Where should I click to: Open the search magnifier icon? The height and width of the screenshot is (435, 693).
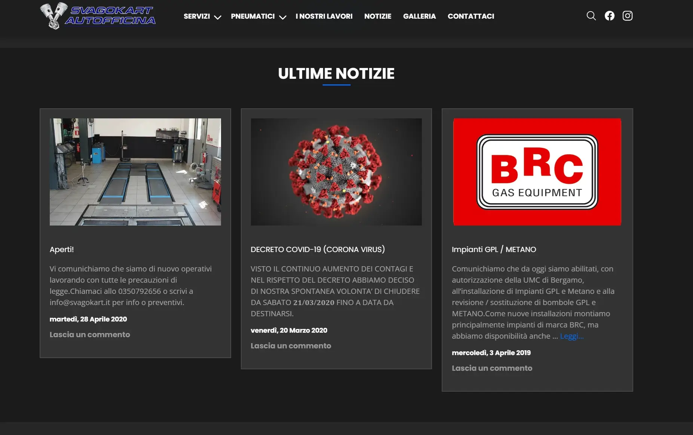pyautogui.click(x=591, y=16)
